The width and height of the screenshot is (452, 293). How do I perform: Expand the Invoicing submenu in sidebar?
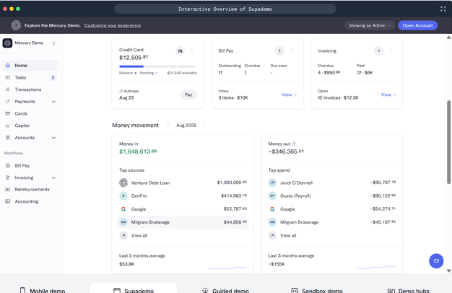coord(53,178)
